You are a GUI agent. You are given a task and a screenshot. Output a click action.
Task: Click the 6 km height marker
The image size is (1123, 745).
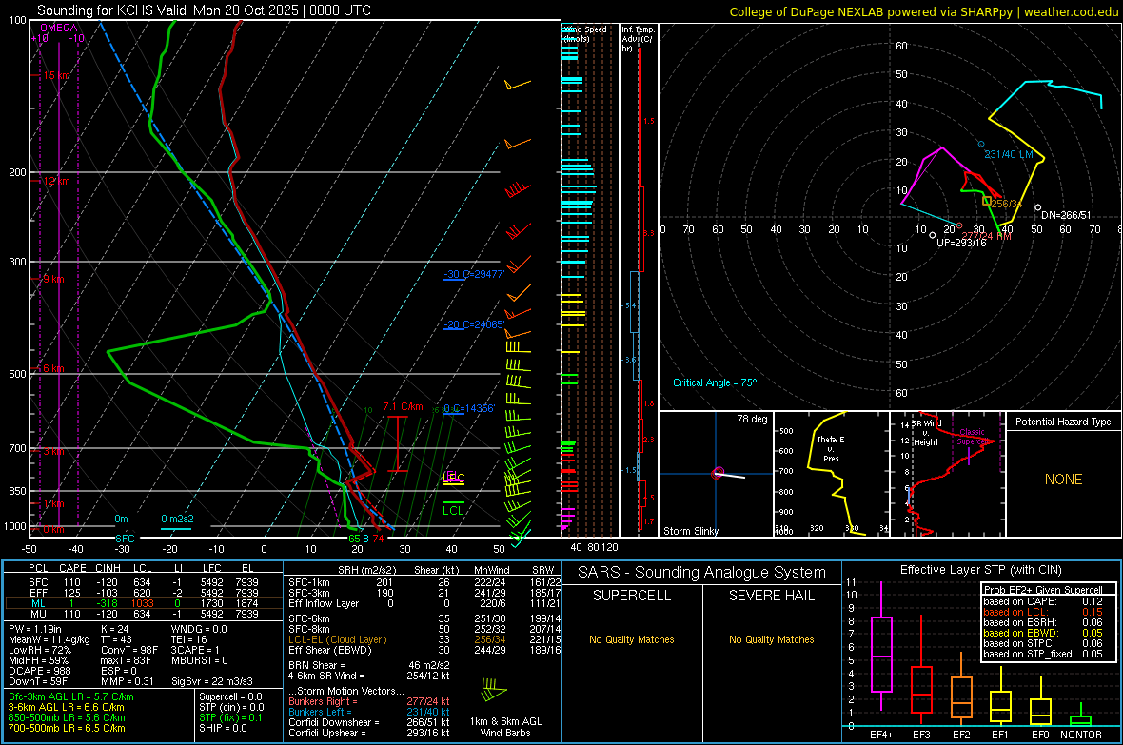tap(53, 368)
